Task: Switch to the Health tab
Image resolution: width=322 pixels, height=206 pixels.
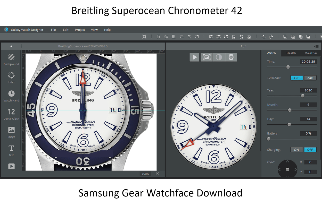Action: (291, 53)
